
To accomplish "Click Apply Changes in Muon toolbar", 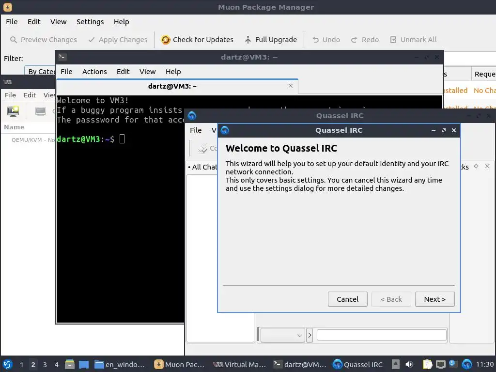I will point(118,40).
